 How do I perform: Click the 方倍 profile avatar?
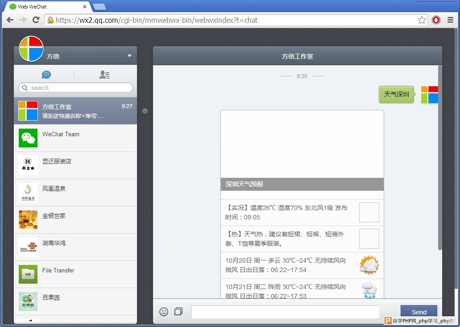click(31, 49)
